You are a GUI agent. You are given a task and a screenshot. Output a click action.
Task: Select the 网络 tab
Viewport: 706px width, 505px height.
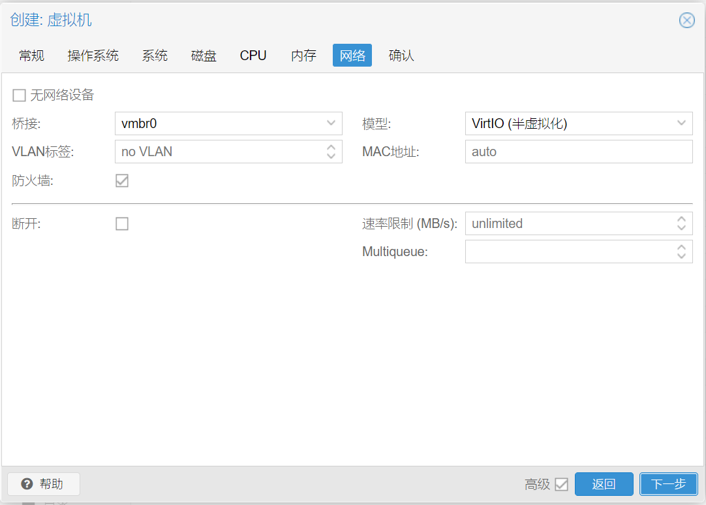(352, 56)
